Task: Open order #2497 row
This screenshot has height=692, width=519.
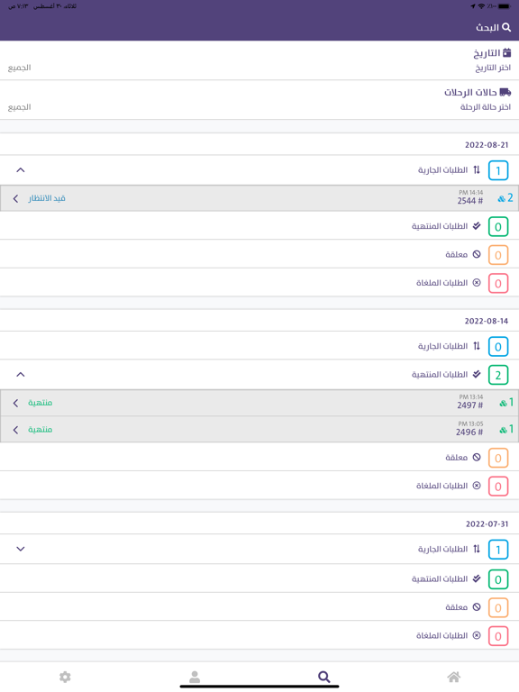Action: pyautogui.click(x=259, y=403)
